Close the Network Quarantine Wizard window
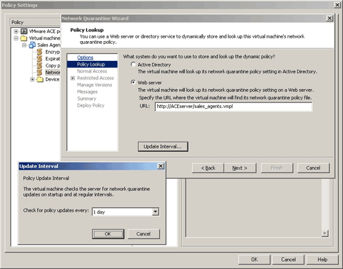Image resolution: width=343 pixels, height=269 pixels. [329, 18]
